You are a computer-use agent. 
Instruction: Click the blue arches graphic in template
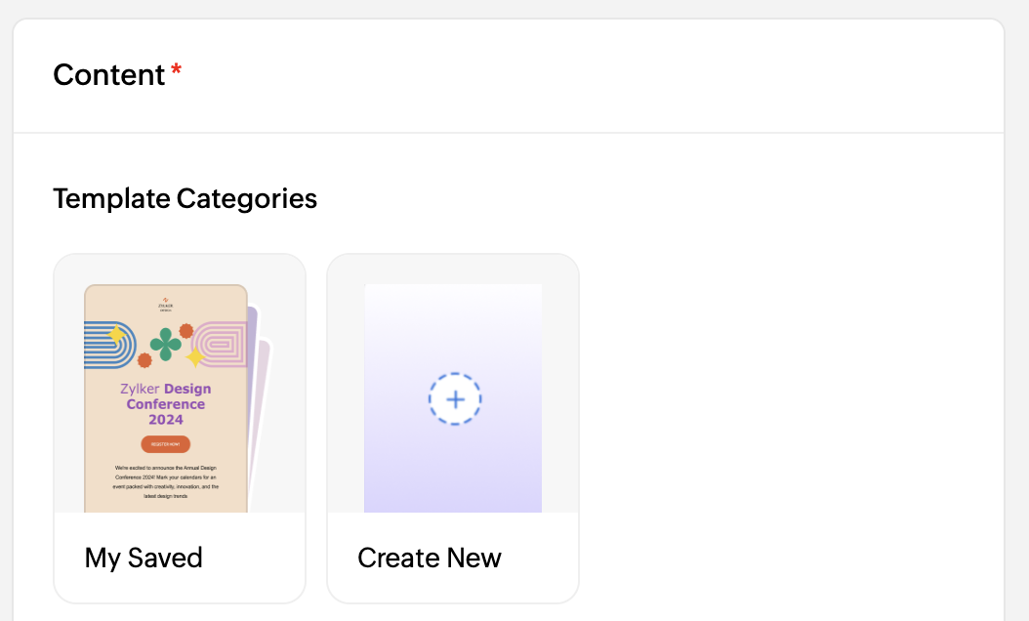(x=109, y=345)
